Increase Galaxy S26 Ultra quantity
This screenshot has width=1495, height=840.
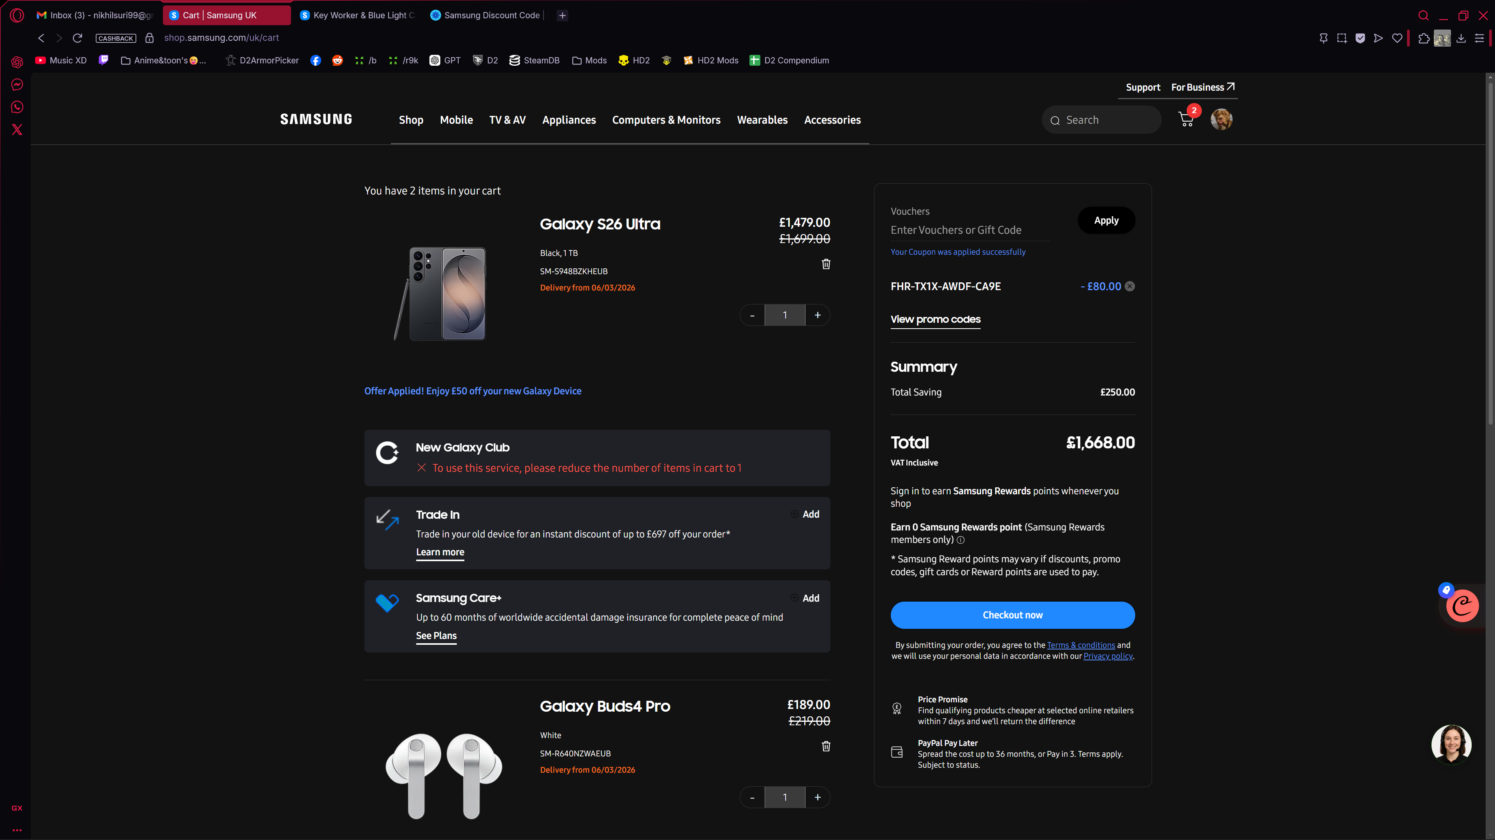pos(817,315)
